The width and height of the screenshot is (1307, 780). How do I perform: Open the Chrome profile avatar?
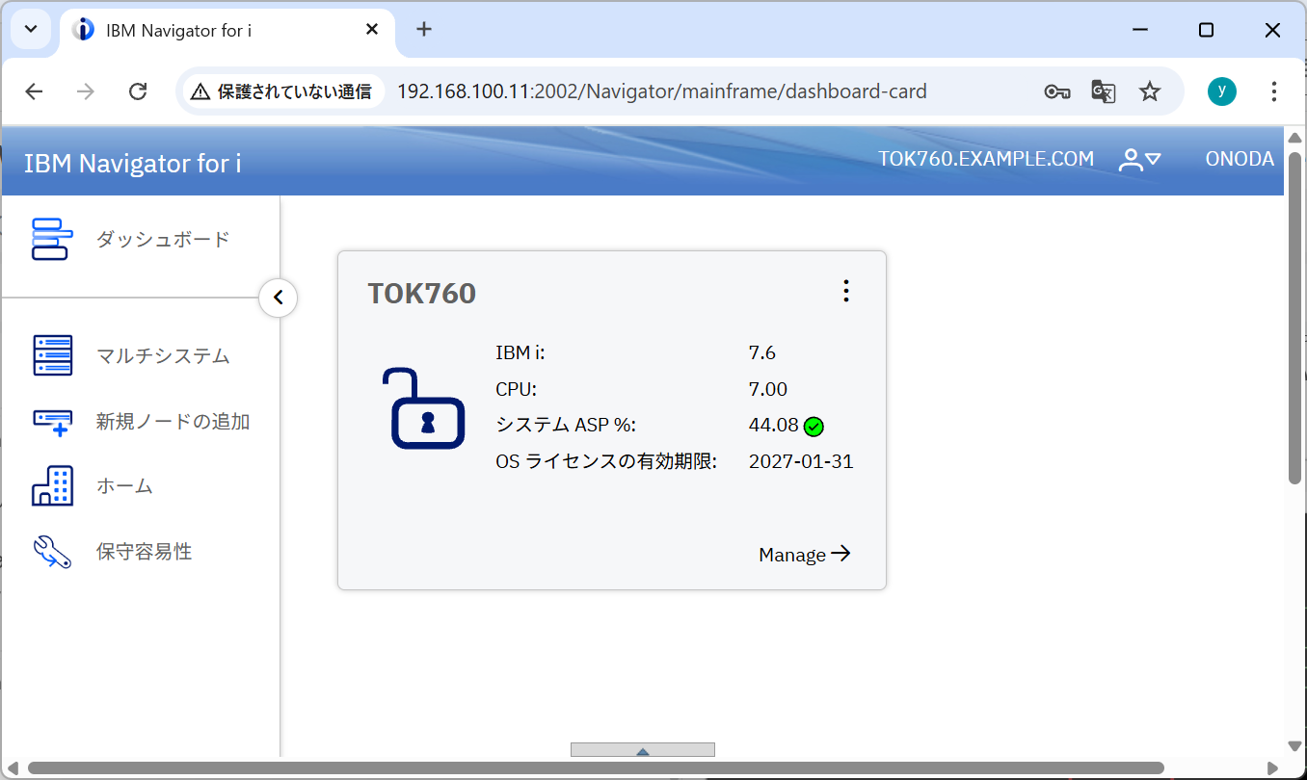[1222, 91]
